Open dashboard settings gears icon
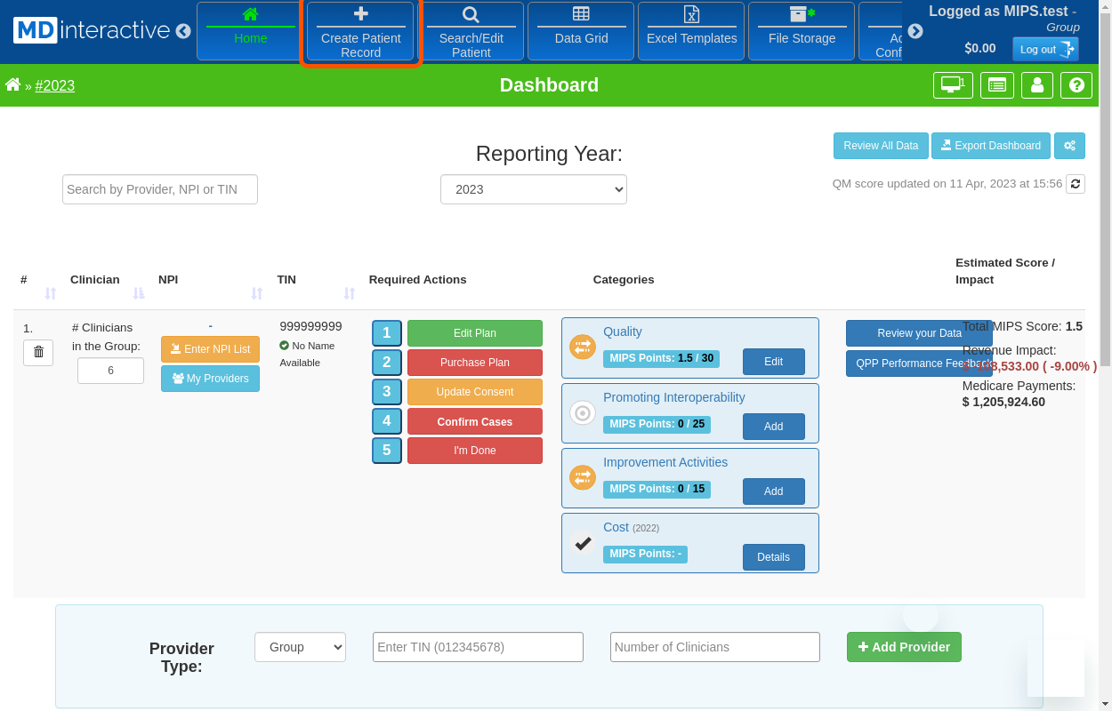 (x=1069, y=146)
